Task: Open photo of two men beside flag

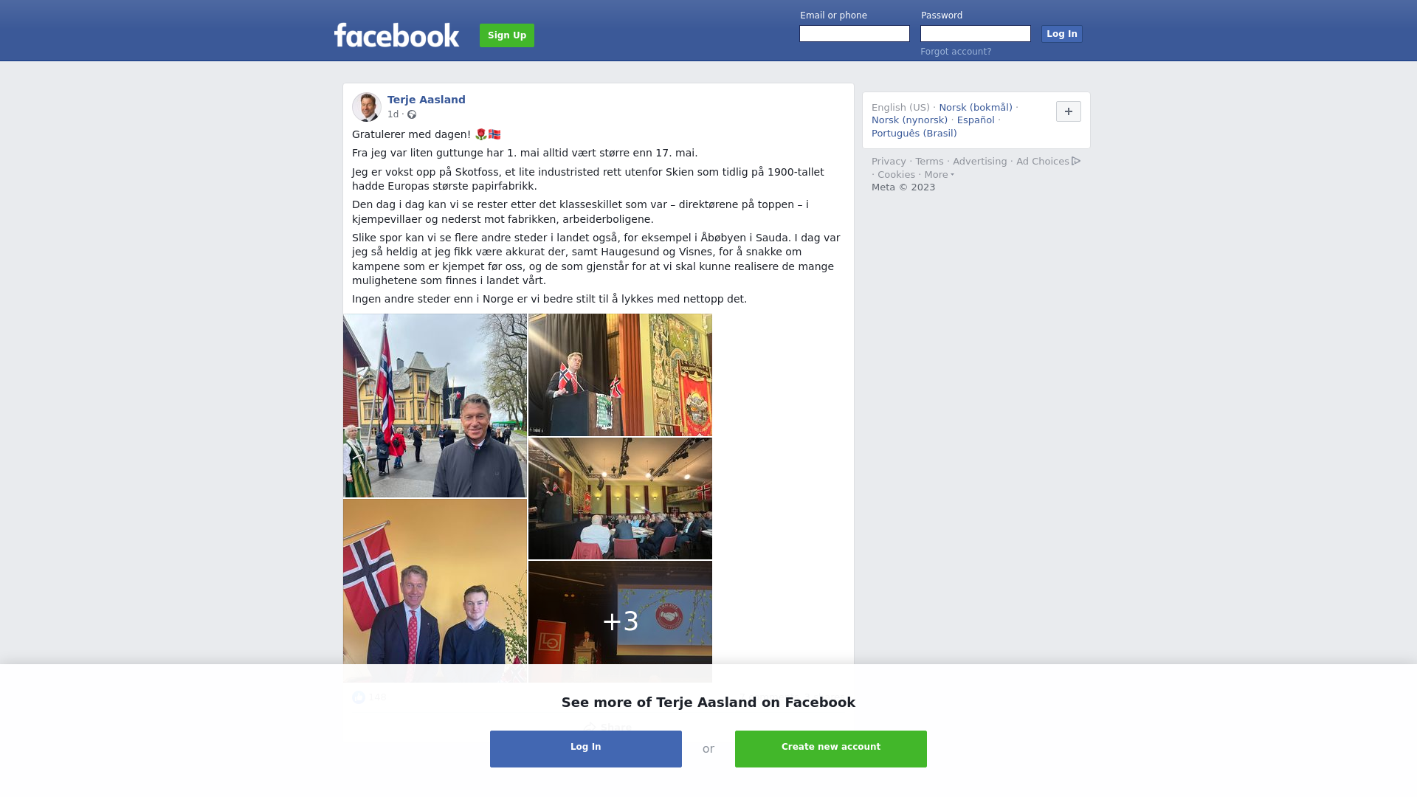Action: point(435,590)
